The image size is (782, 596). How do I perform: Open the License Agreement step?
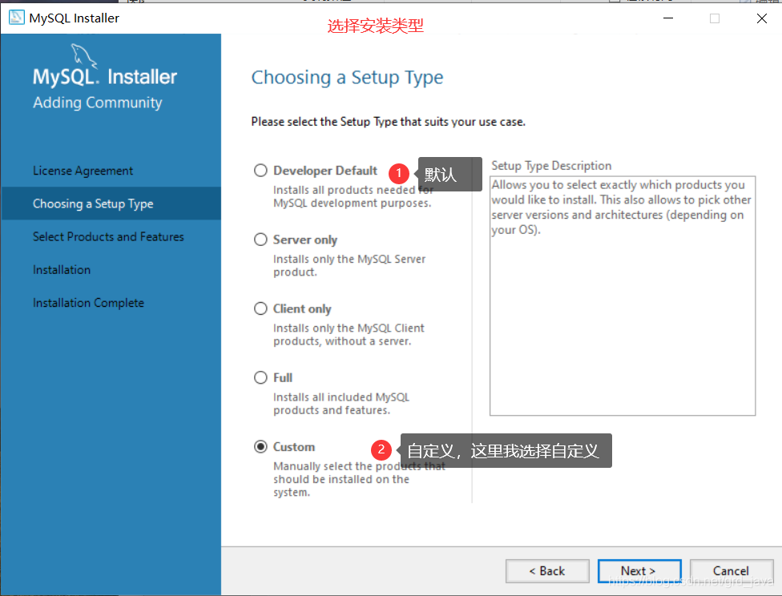[83, 171]
